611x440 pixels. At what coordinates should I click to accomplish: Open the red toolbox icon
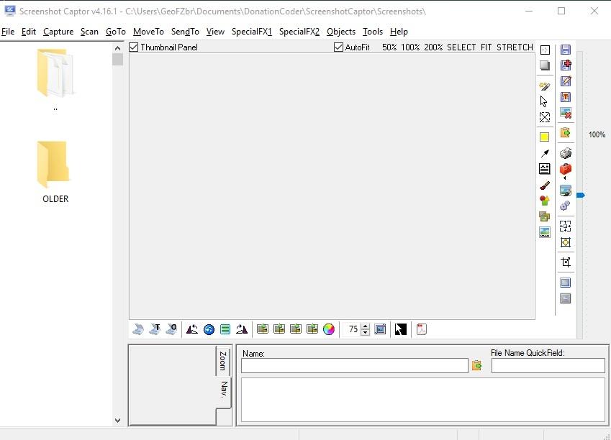[x=566, y=170]
